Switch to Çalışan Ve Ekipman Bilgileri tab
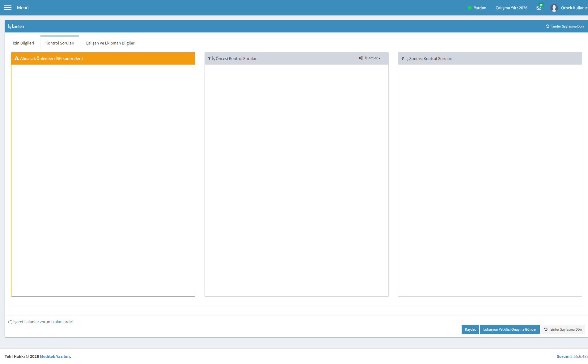Viewport: 588px width, 364px height. tap(111, 43)
